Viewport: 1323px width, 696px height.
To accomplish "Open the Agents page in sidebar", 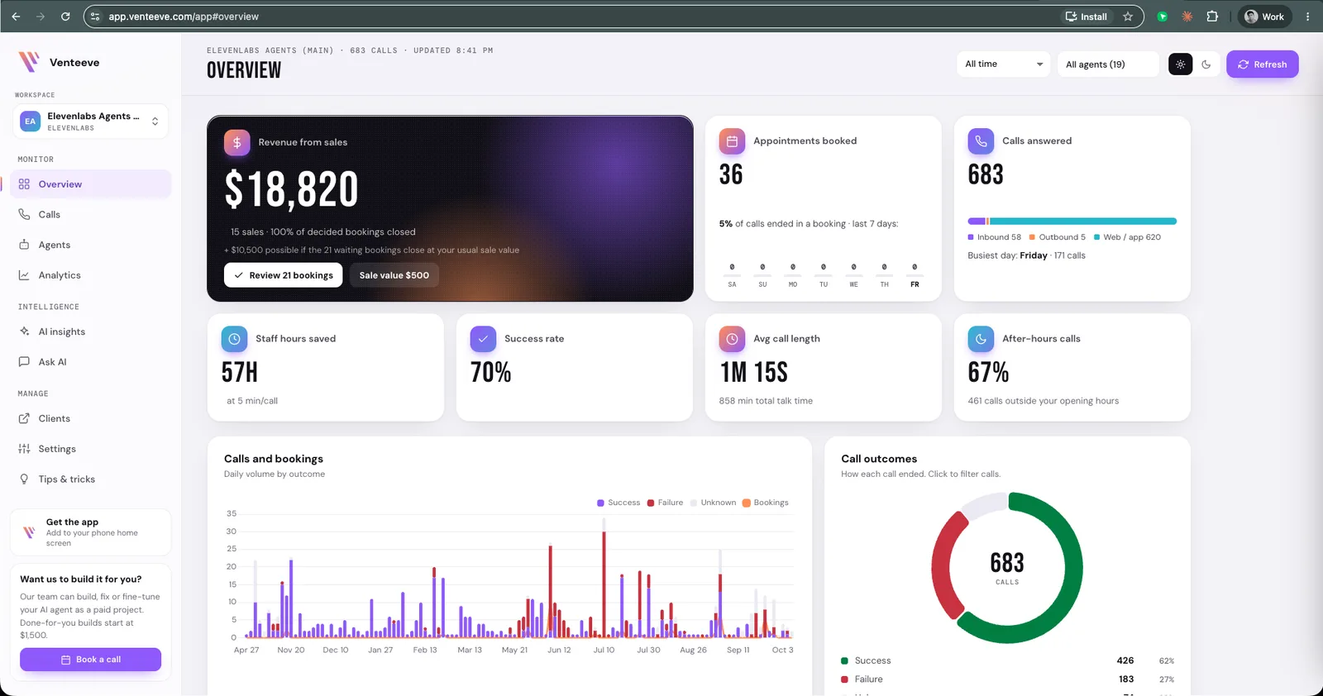I will point(90,246).
